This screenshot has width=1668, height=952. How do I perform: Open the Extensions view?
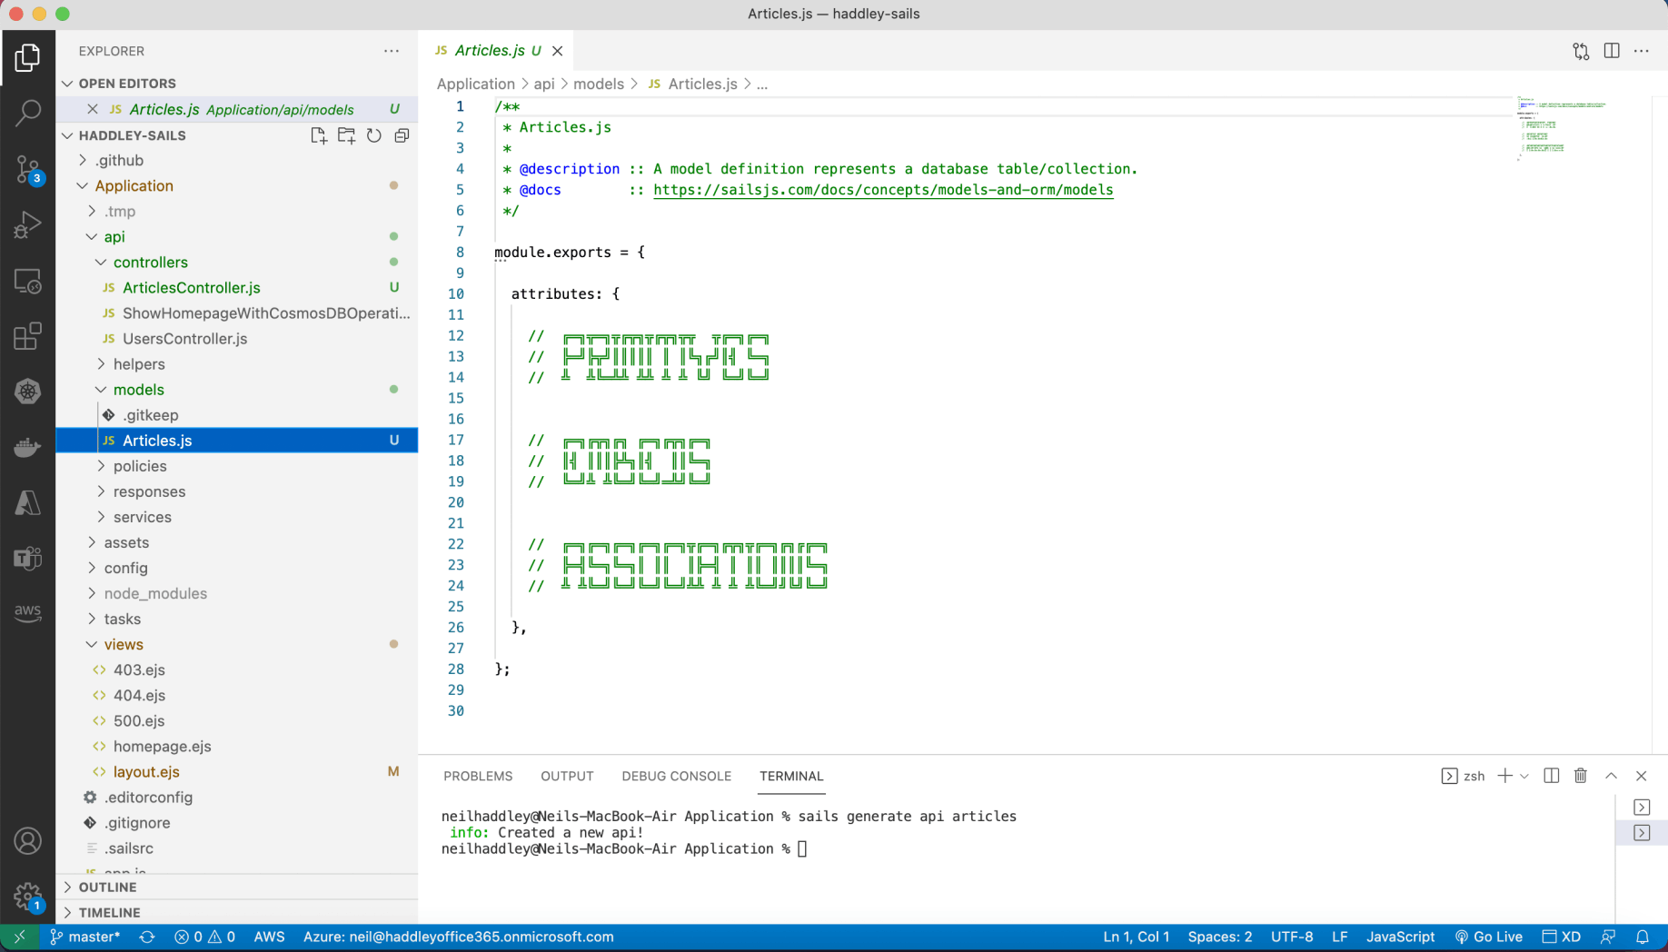(x=27, y=336)
